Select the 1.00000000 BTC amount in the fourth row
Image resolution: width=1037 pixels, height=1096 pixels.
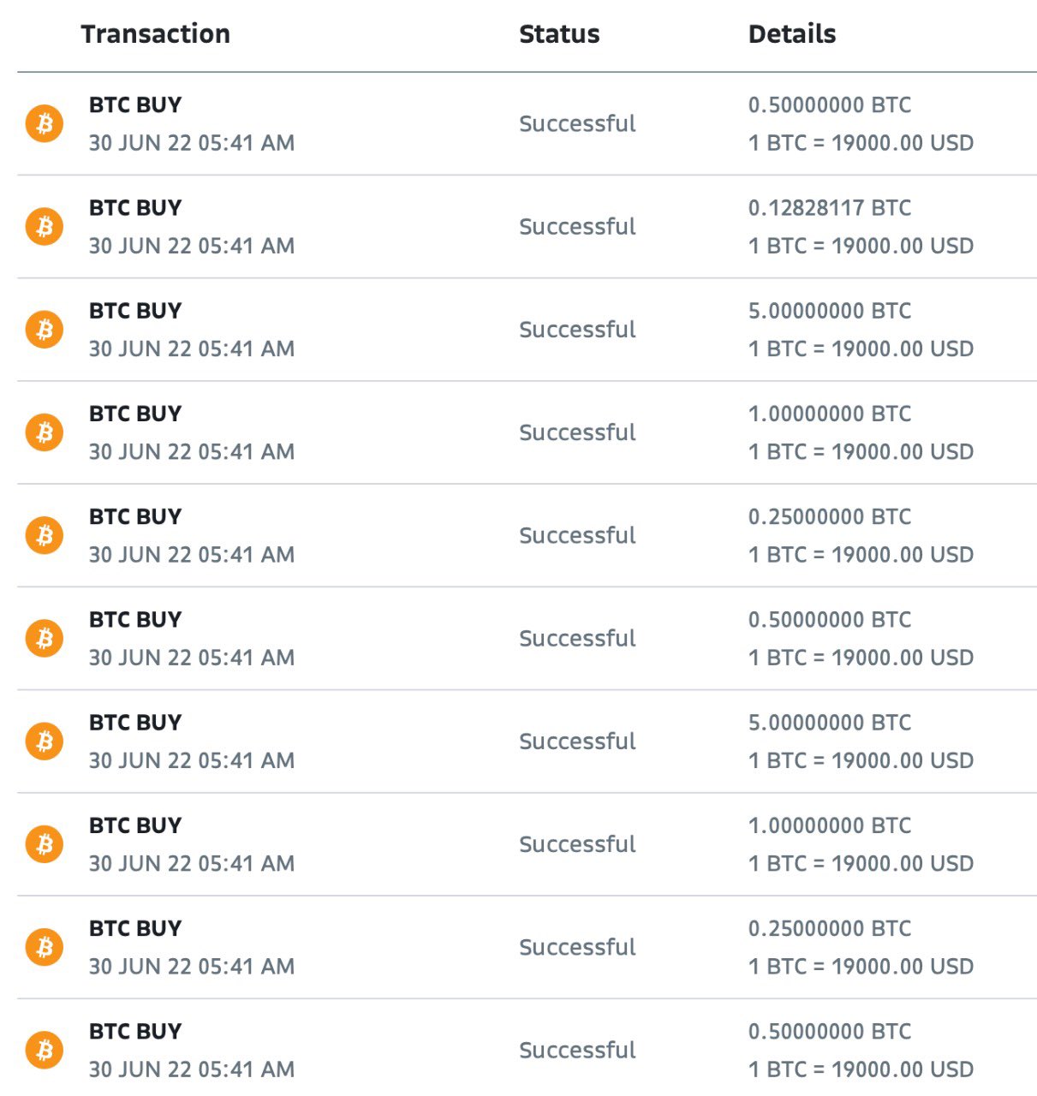click(830, 414)
